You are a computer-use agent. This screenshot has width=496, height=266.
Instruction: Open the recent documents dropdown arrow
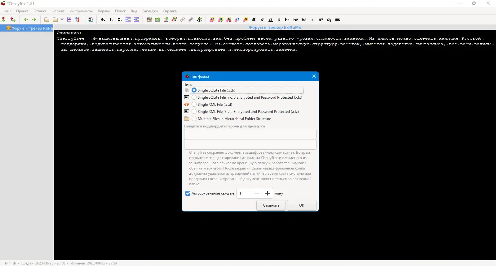(x=62, y=19)
